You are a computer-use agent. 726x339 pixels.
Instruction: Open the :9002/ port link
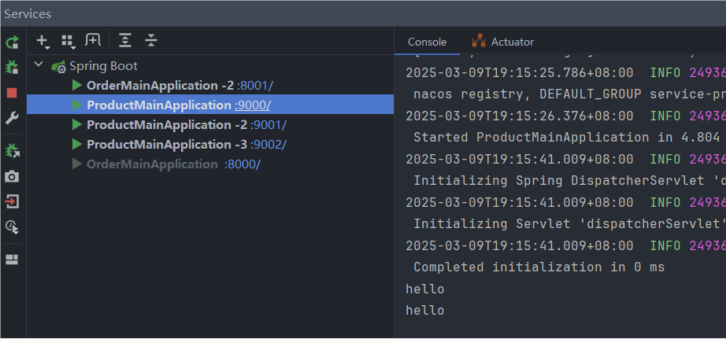pos(269,145)
